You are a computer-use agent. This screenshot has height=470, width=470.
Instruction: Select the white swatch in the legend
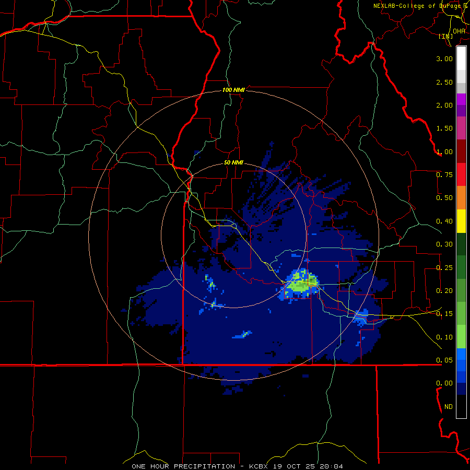461,58
